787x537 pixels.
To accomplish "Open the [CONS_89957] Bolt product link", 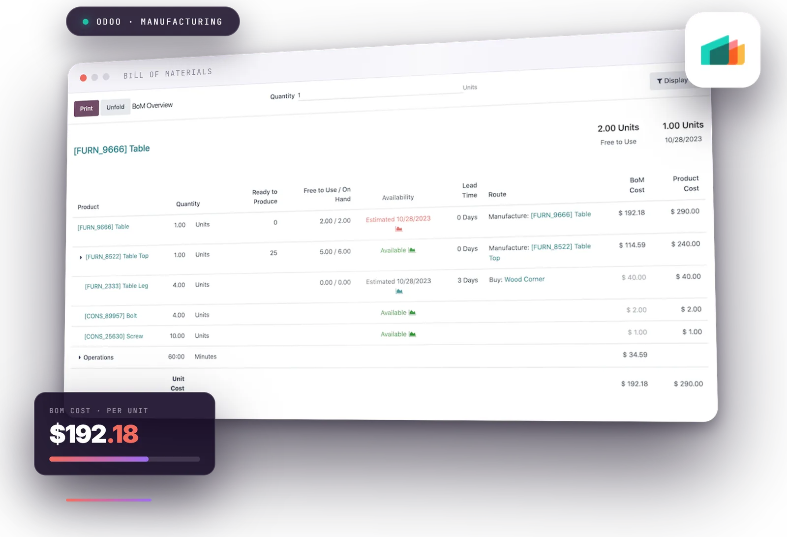I will tap(111, 316).
